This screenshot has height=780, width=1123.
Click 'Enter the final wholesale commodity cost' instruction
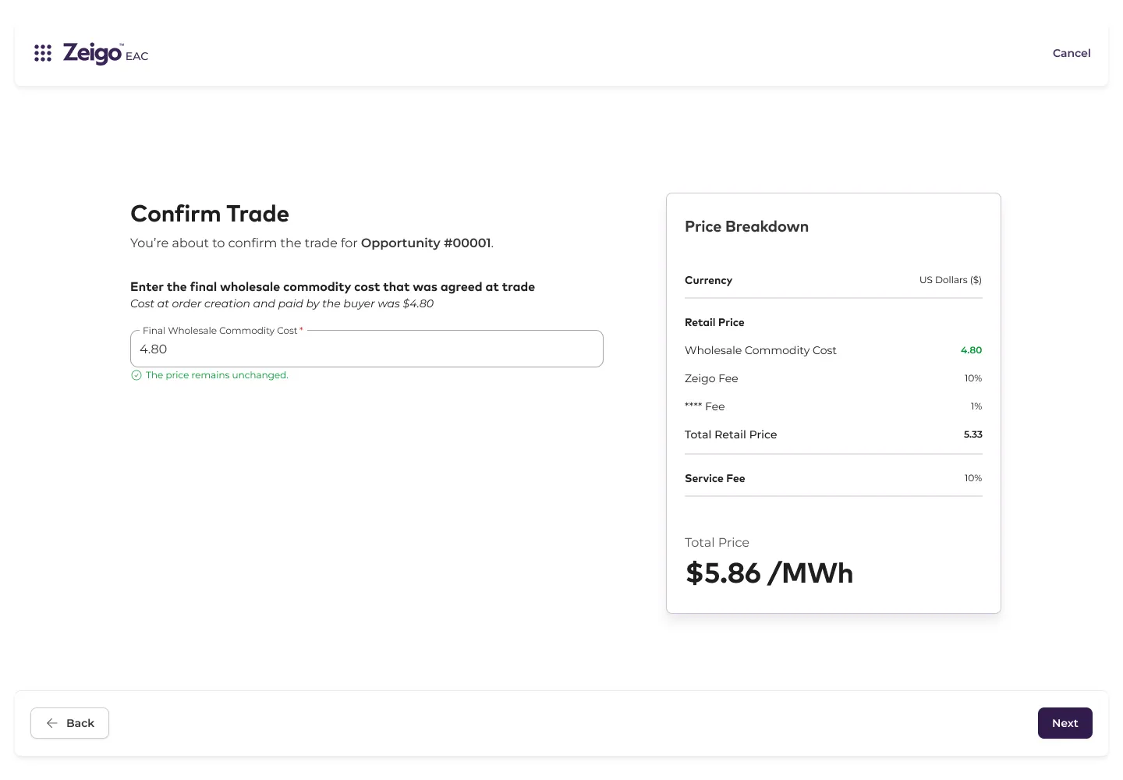coord(332,286)
